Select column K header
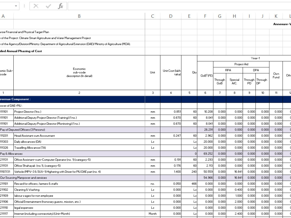The width and height of the screenshot is (291, 218). [276, 16]
